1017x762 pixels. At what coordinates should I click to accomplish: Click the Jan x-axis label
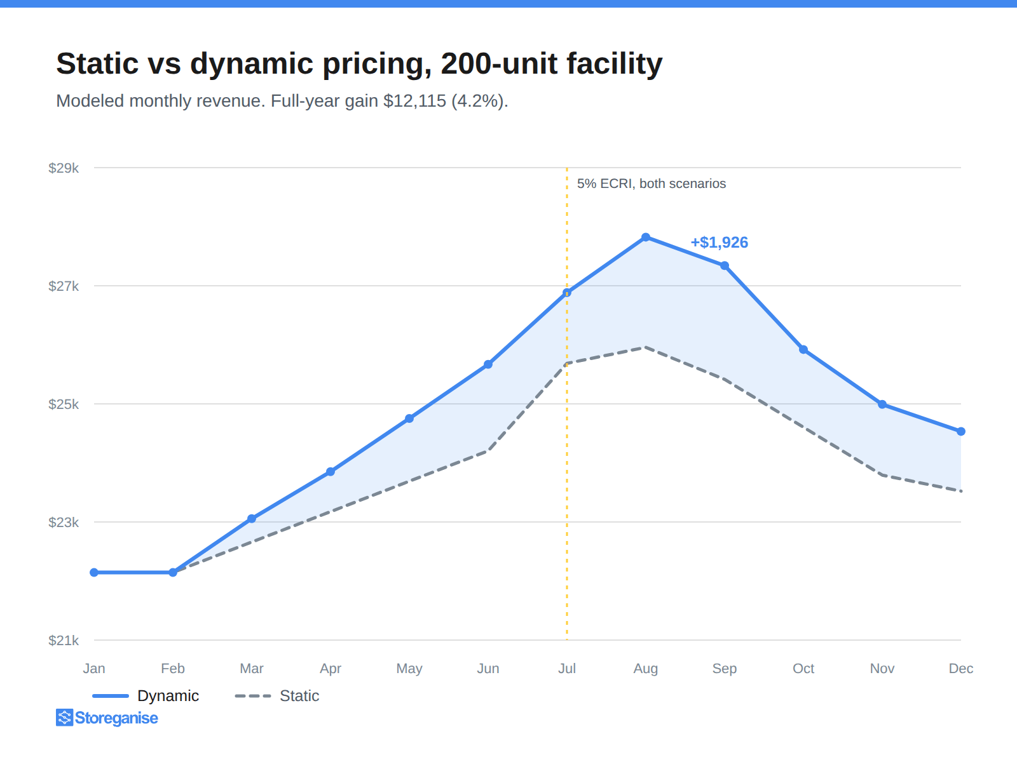[x=94, y=669]
